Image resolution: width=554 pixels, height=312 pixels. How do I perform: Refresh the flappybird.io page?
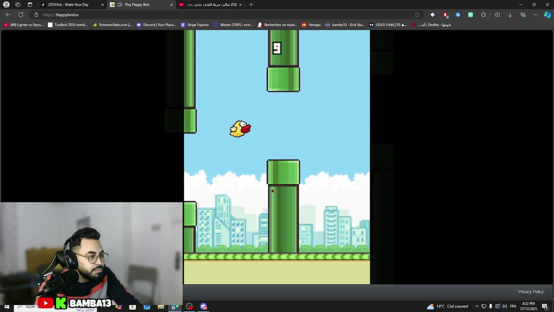21,15
